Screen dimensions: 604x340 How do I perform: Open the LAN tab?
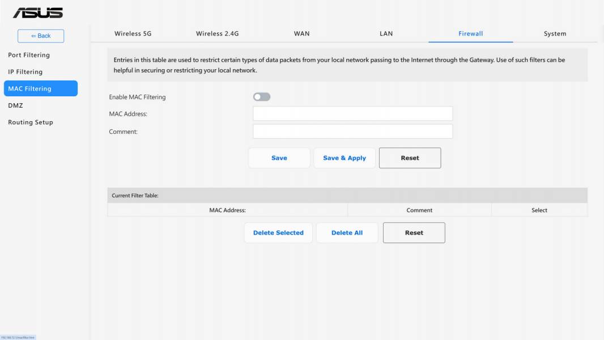tap(386, 33)
